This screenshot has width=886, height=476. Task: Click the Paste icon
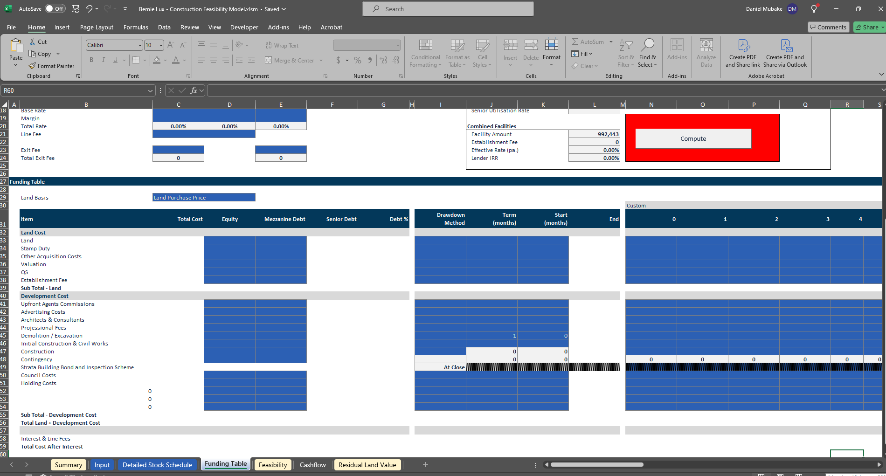point(16,46)
